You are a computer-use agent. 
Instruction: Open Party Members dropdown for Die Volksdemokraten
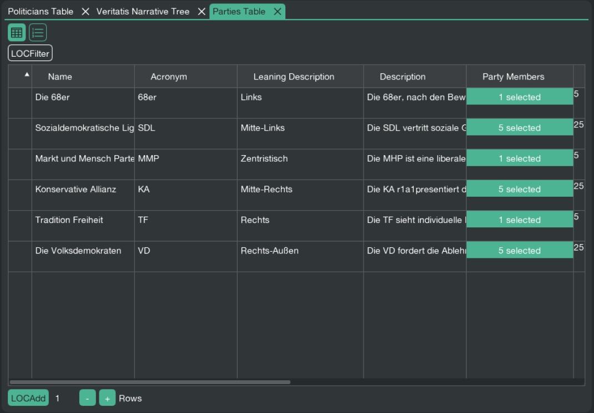519,251
